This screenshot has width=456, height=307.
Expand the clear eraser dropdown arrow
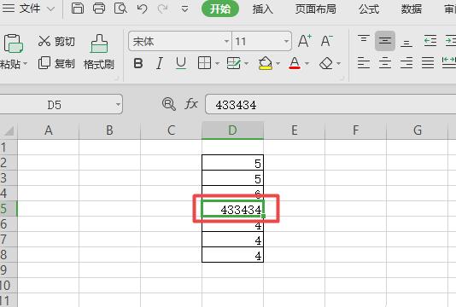[x=338, y=63]
